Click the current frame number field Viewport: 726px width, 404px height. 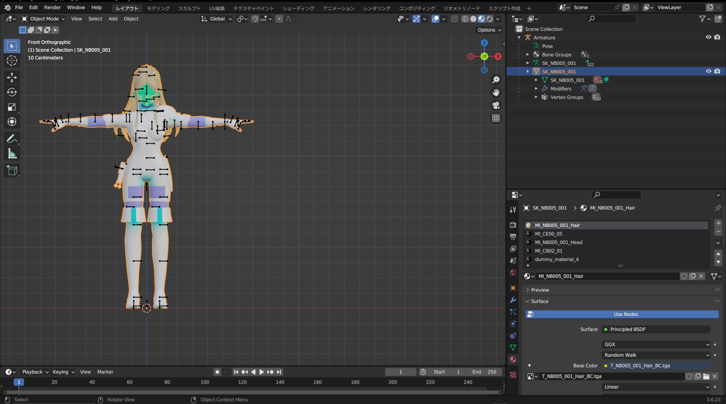coord(401,372)
